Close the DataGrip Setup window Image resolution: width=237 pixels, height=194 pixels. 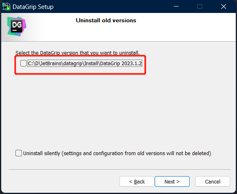tap(223, 6)
